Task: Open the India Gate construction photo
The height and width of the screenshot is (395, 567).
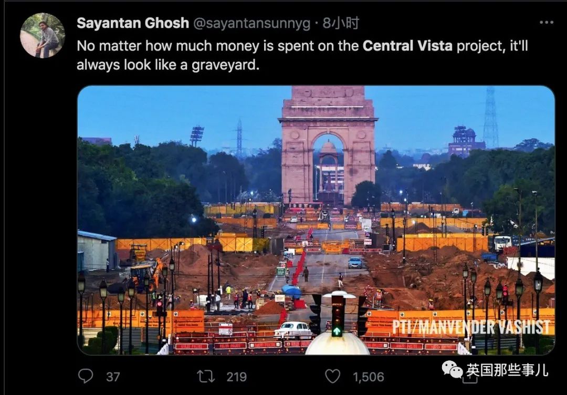Action: tap(316, 220)
